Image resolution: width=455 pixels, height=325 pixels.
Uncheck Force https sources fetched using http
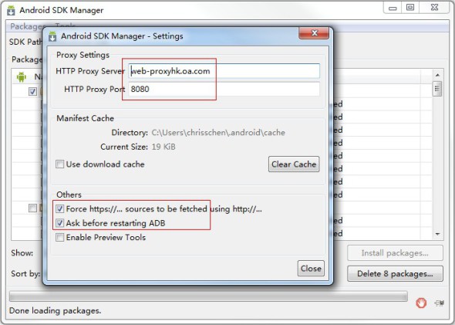pos(60,208)
